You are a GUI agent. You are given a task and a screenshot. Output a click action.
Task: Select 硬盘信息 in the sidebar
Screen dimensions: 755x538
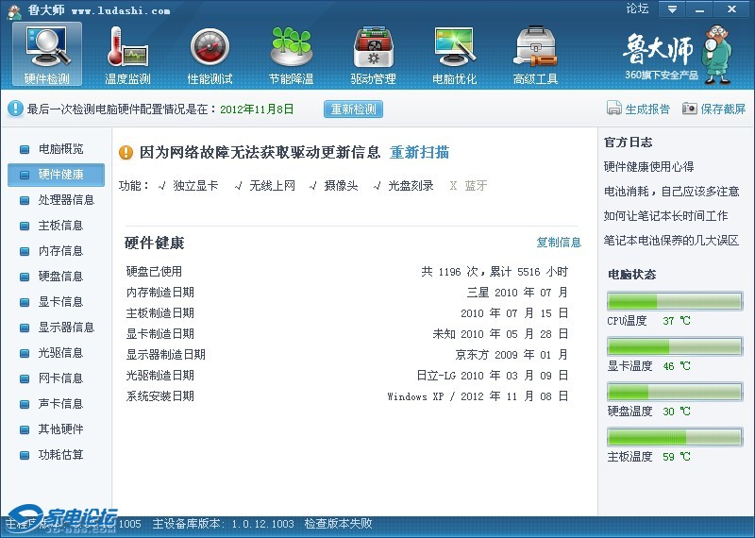coord(60,277)
